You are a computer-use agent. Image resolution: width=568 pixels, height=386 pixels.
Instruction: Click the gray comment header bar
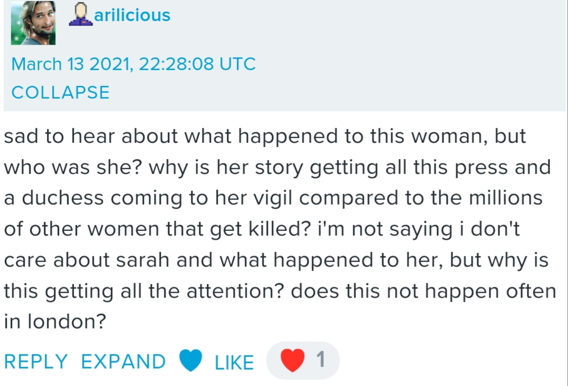click(369, 53)
